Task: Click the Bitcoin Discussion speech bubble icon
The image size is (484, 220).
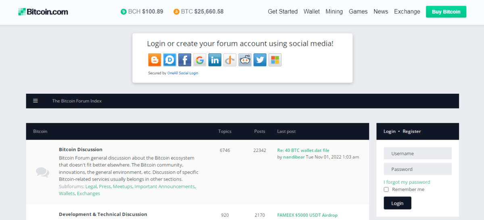Action: 42,172
